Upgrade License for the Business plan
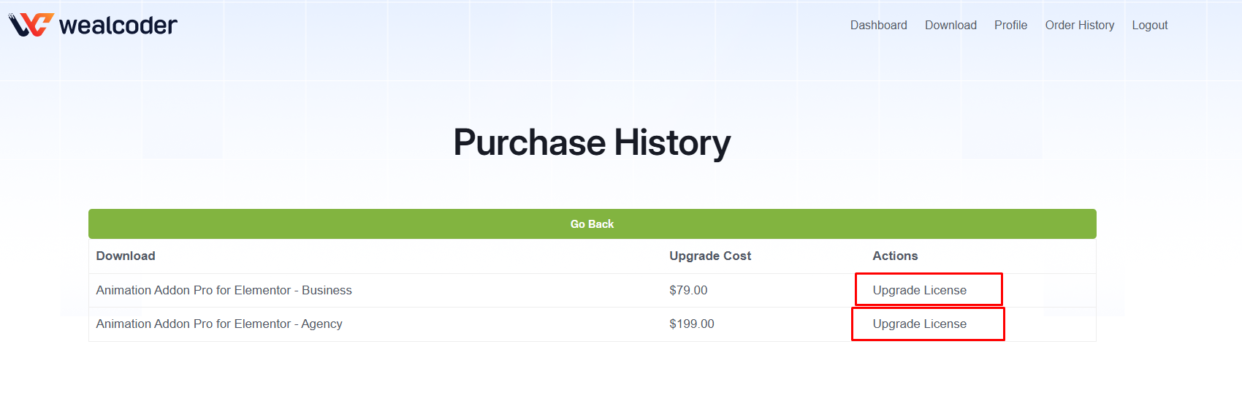The width and height of the screenshot is (1242, 401). pyautogui.click(x=919, y=290)
